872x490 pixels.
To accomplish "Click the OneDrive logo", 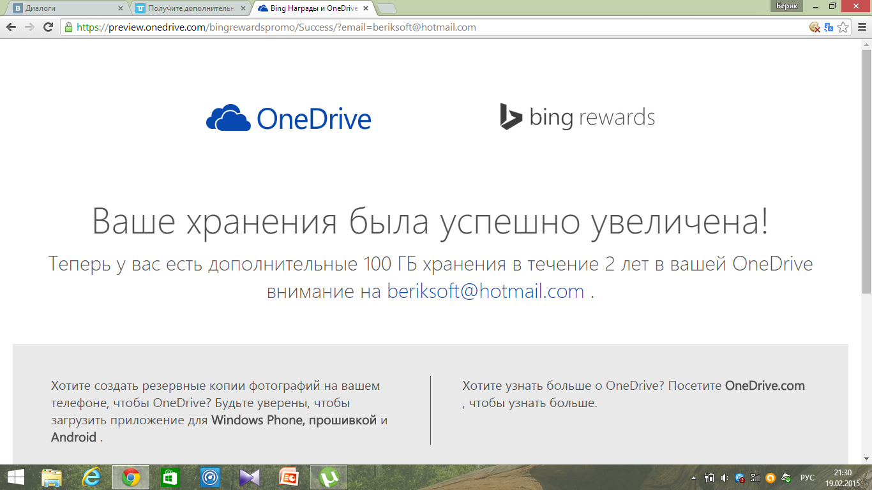I will click(289, 119).
